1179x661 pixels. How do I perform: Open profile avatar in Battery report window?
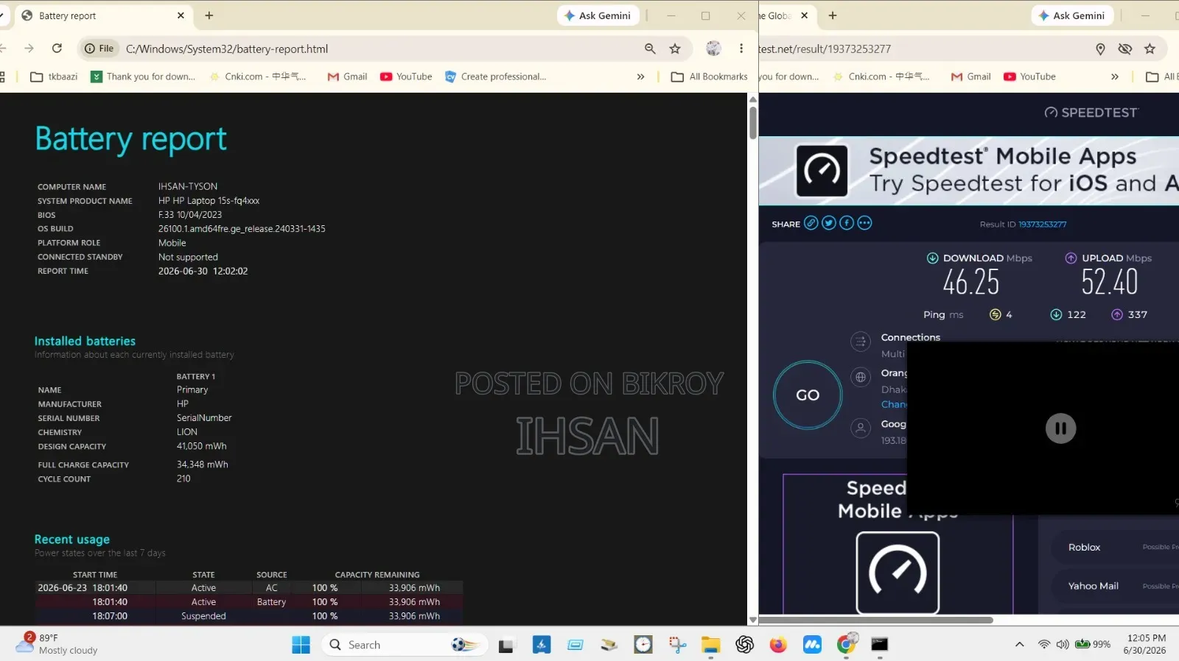pos(713,49)
